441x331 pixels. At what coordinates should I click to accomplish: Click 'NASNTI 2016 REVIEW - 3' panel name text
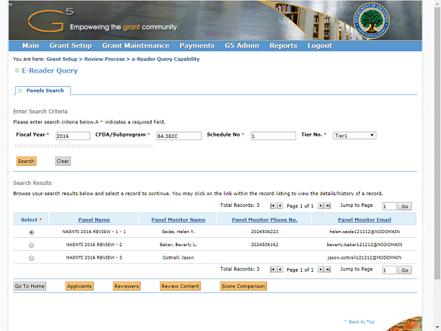coord(94,257)
